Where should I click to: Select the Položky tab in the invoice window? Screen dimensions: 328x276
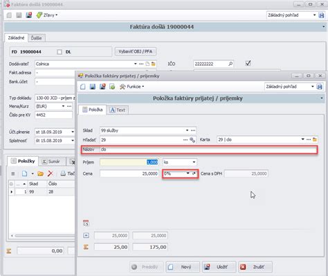pyautogui.click(x=23, y=161)
